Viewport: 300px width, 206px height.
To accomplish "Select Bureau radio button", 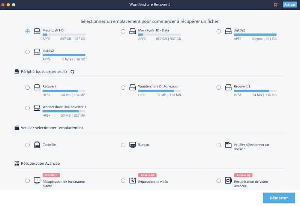I will tap(123, 145).
